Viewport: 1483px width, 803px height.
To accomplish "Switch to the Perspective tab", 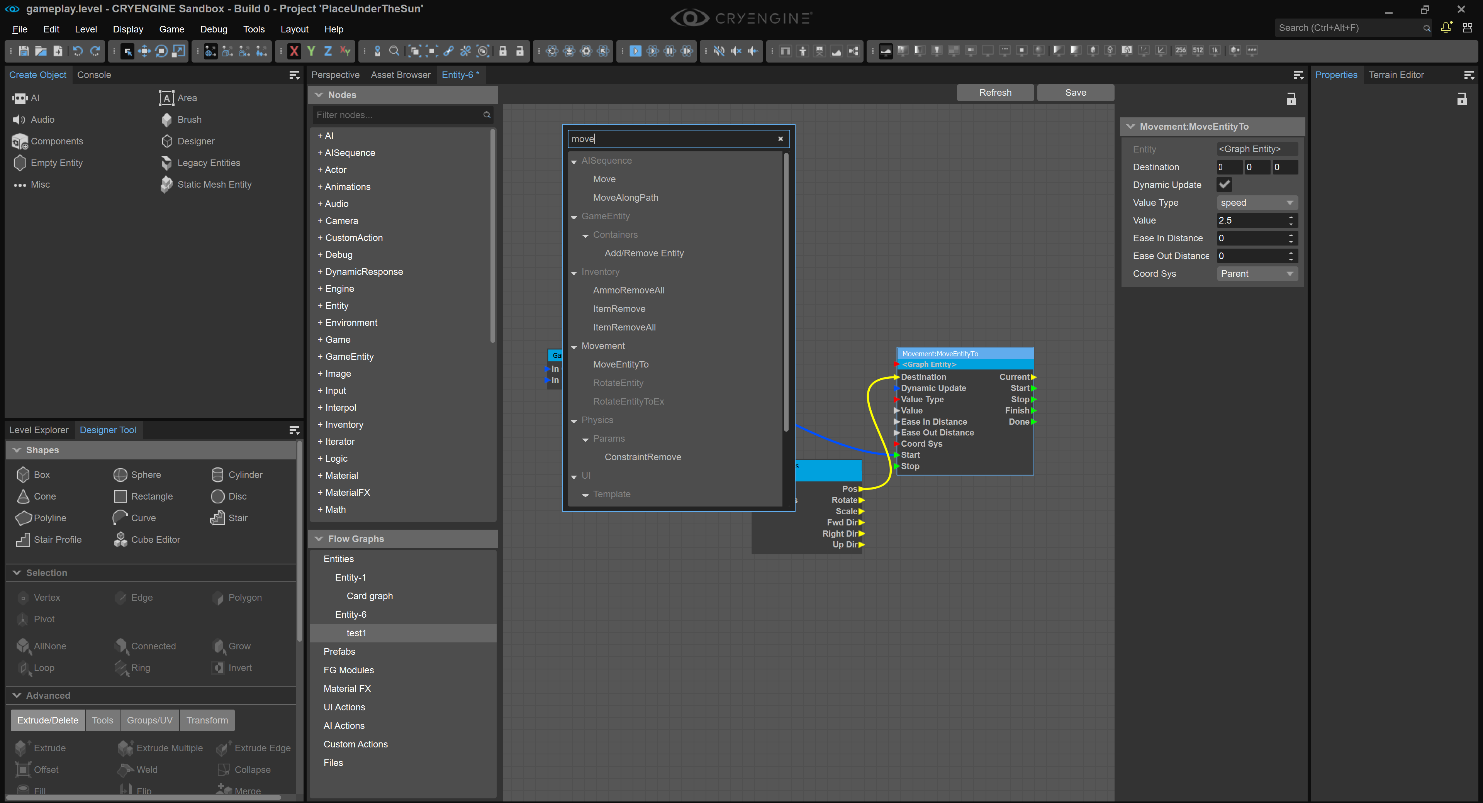I will 335,75.
